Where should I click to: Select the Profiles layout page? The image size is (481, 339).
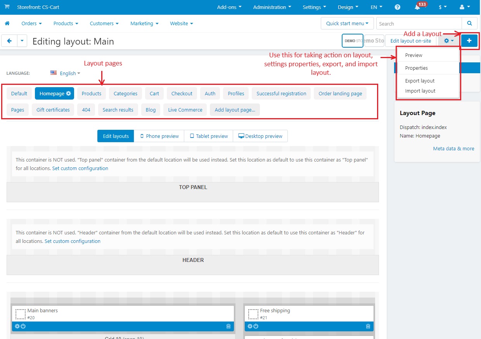click(236, 93)
